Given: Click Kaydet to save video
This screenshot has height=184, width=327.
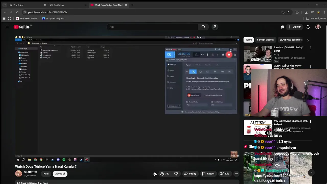Looking at the screenshot, I should 208,174.
